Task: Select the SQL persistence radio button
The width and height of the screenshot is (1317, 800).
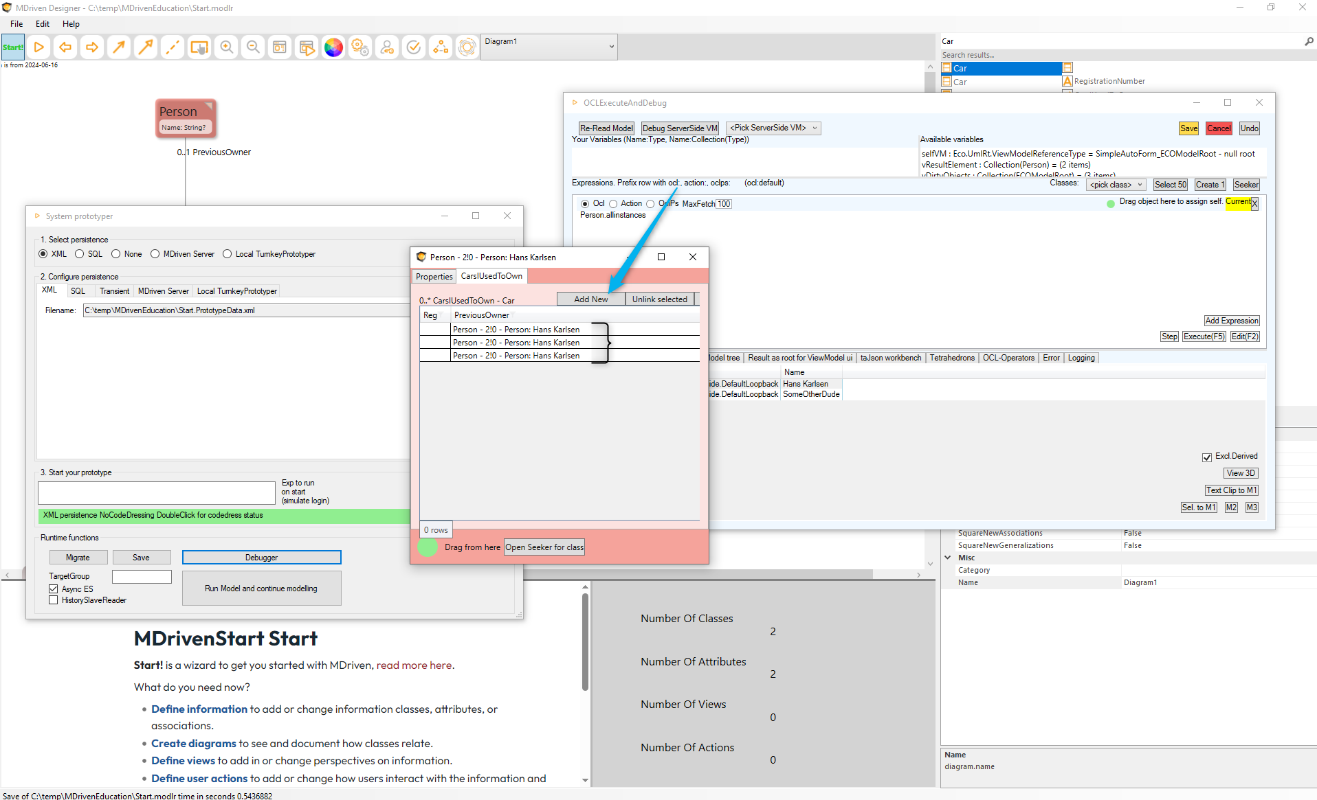Action: pos(80,254)
